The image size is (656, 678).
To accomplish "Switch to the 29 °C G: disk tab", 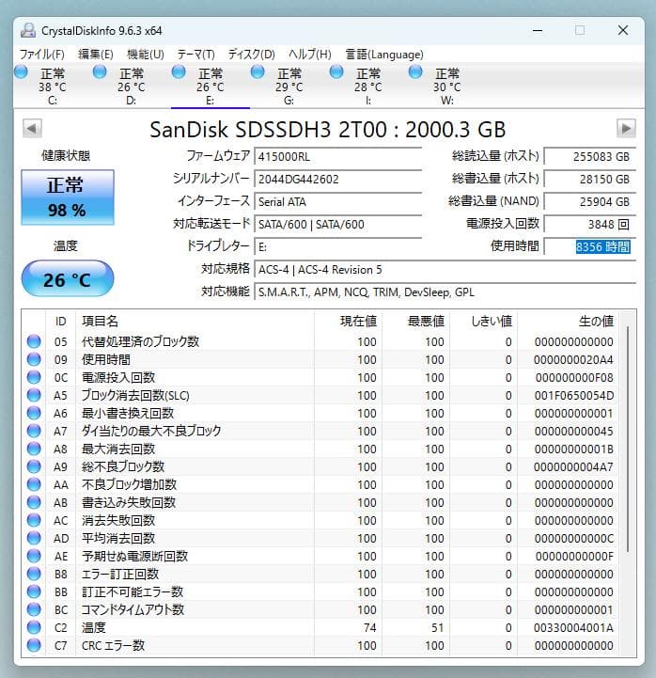I will point(289,87).
